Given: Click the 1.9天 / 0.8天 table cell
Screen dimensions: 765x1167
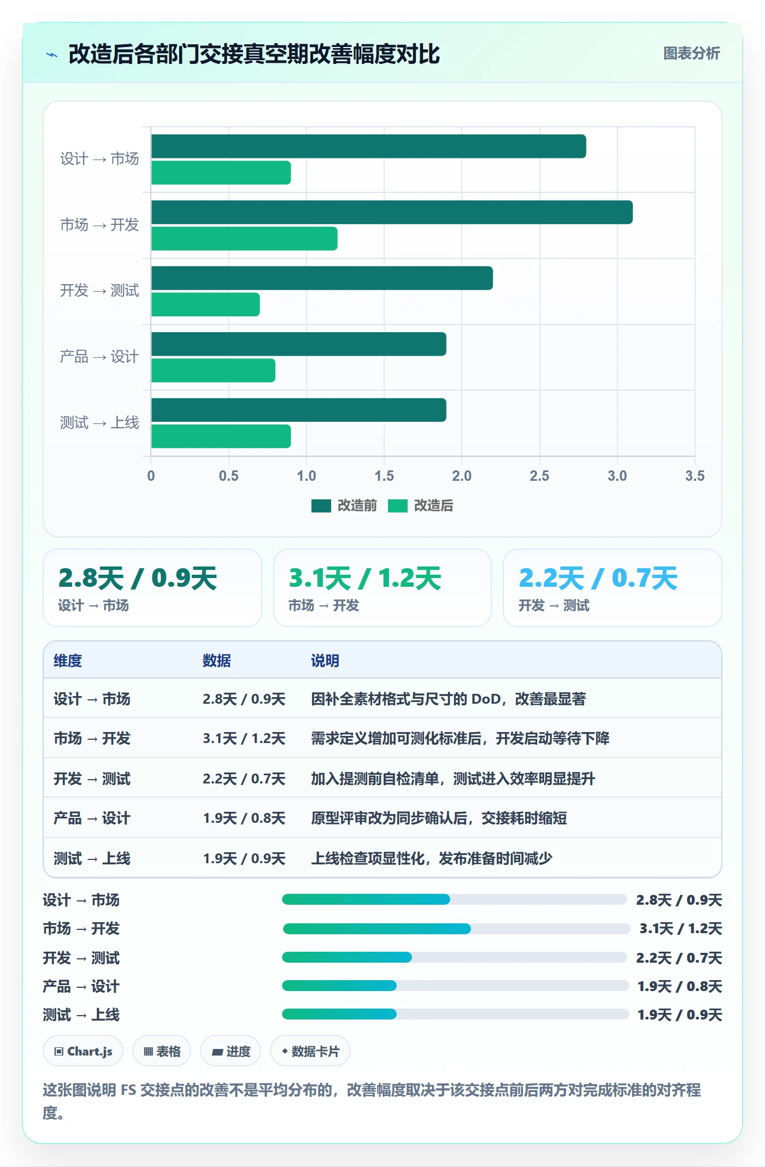Looking at the screenshot, I should coord(244,818).
